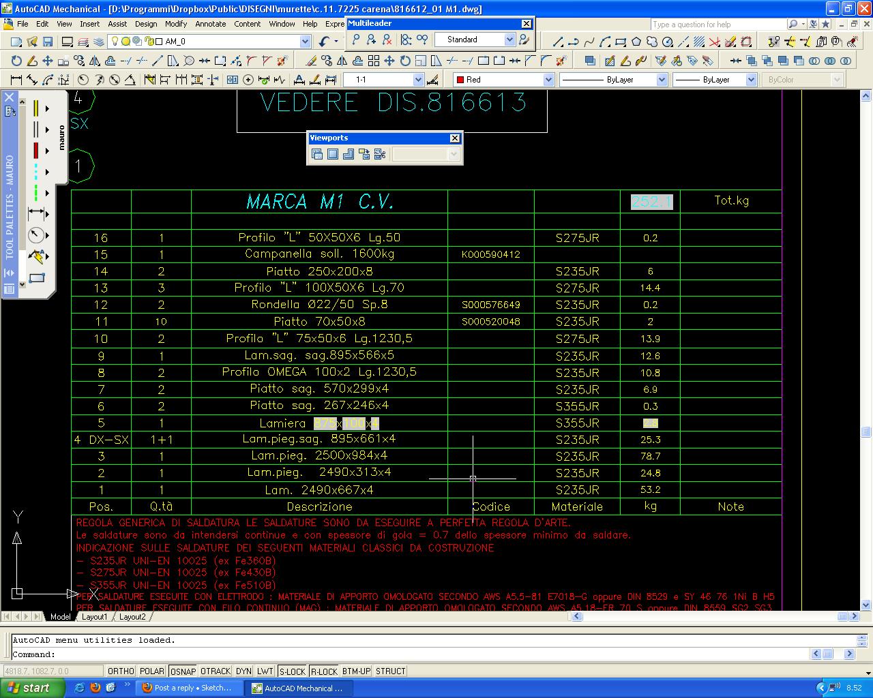This screenshot has height=698, width=873.
Task: Open the Red color dropdown
Action: [548, 80]
